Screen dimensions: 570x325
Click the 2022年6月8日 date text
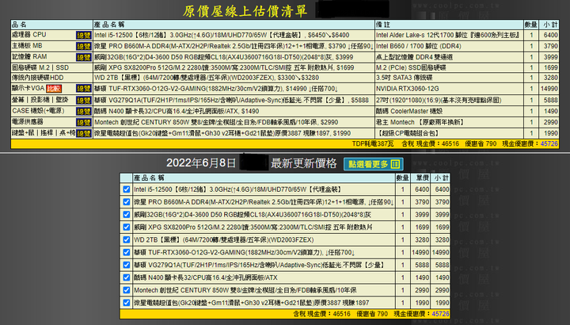click(201, 163)
